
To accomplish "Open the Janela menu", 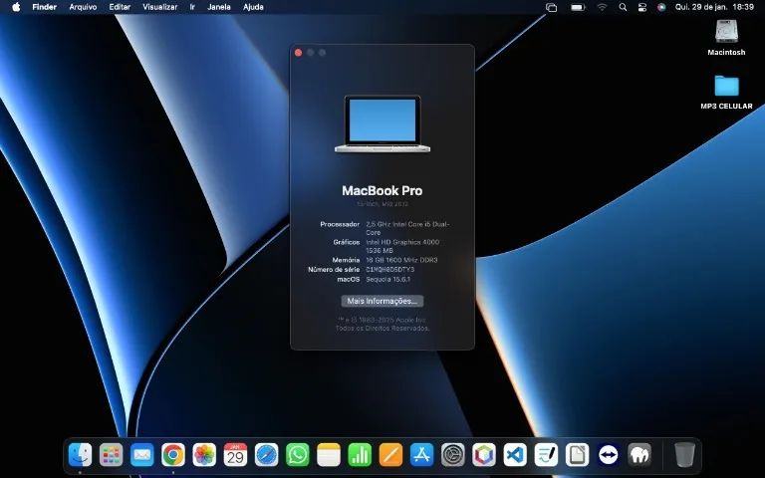I will (218, 7).
